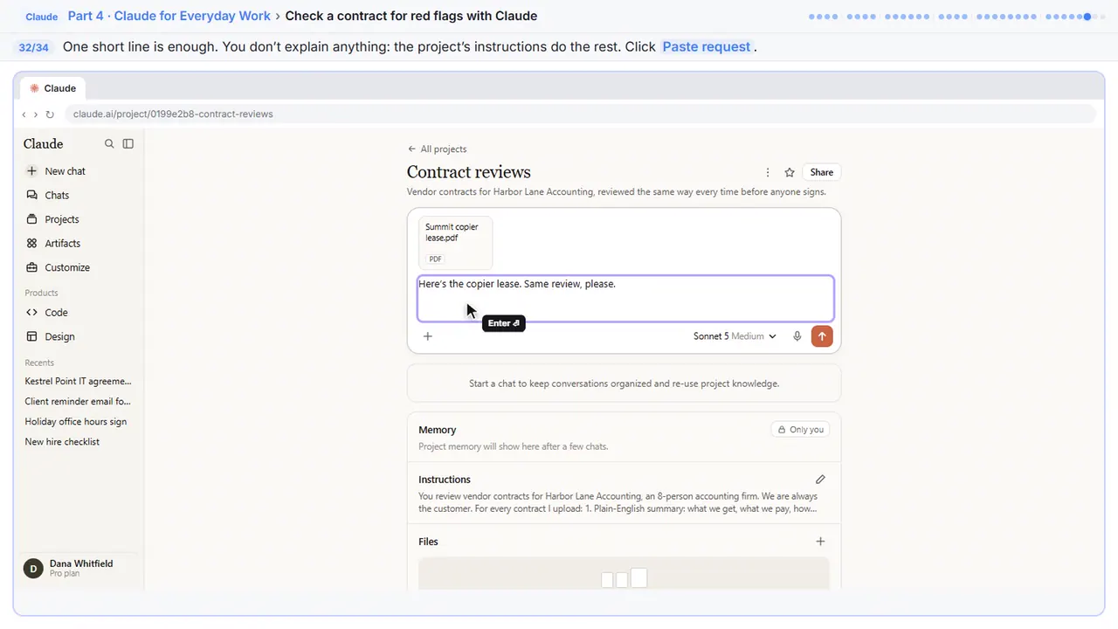Click the Files section heading
Screen dimensions: 1118x629
[x=428, y=542]
